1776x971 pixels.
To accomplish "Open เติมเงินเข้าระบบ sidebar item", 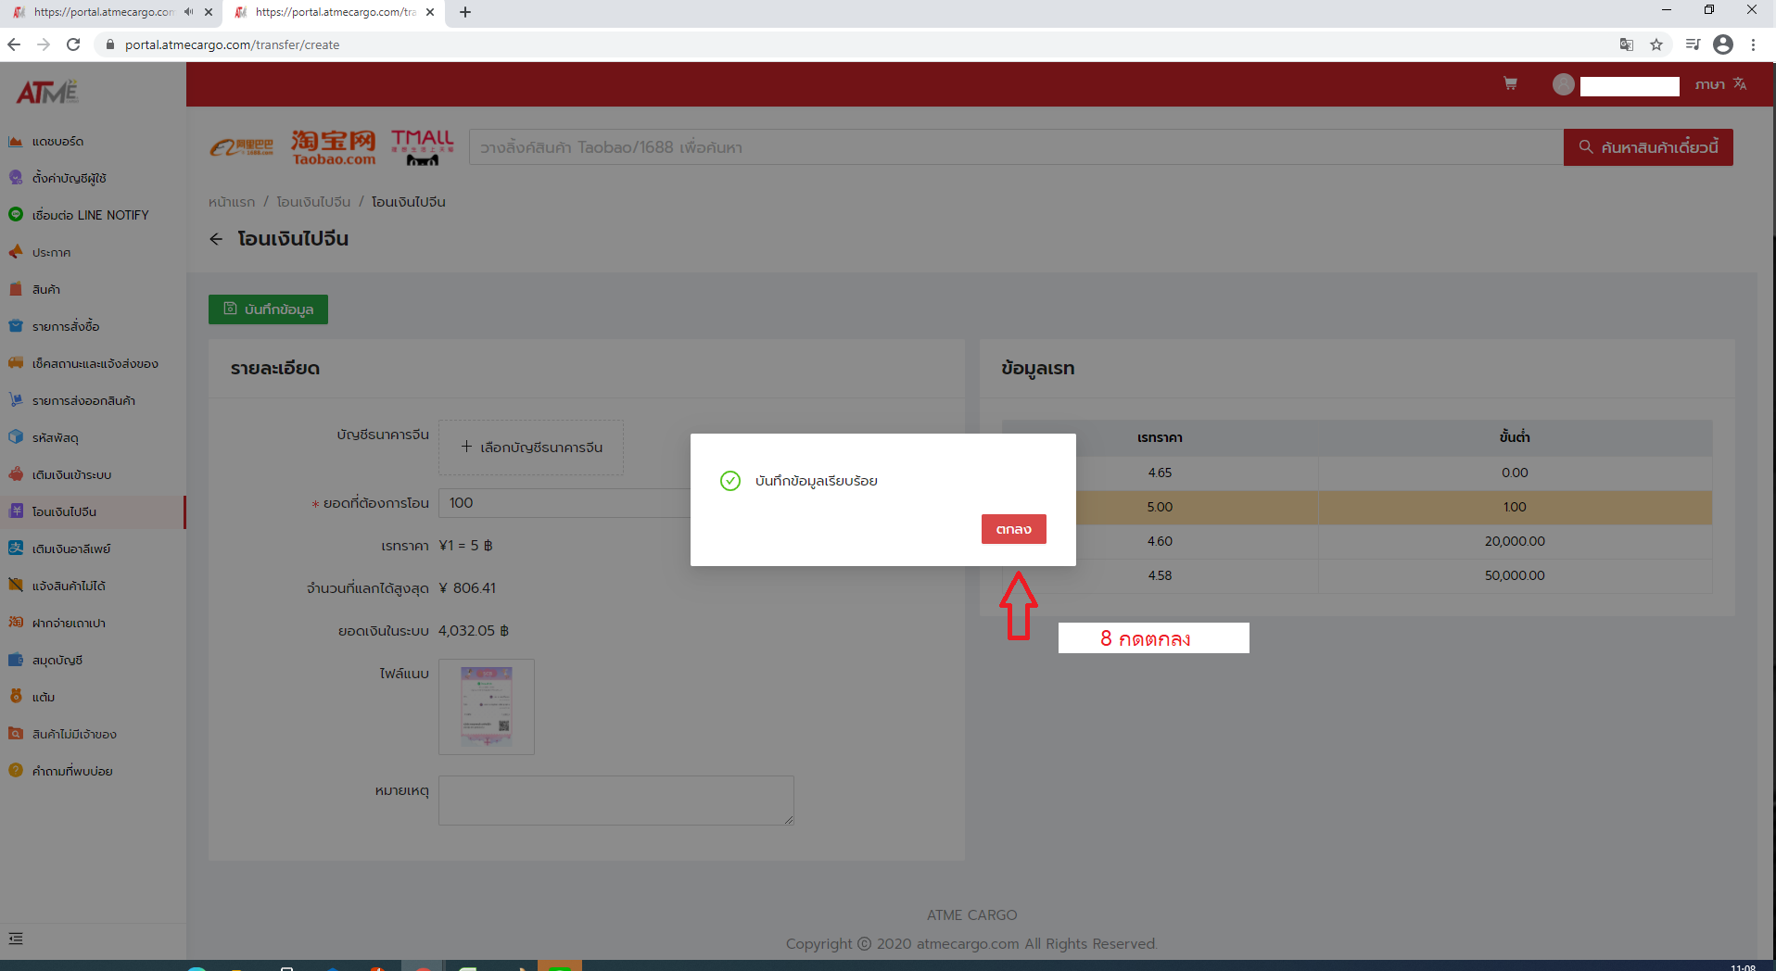I will pyautogui.click(x=71, y=475).
